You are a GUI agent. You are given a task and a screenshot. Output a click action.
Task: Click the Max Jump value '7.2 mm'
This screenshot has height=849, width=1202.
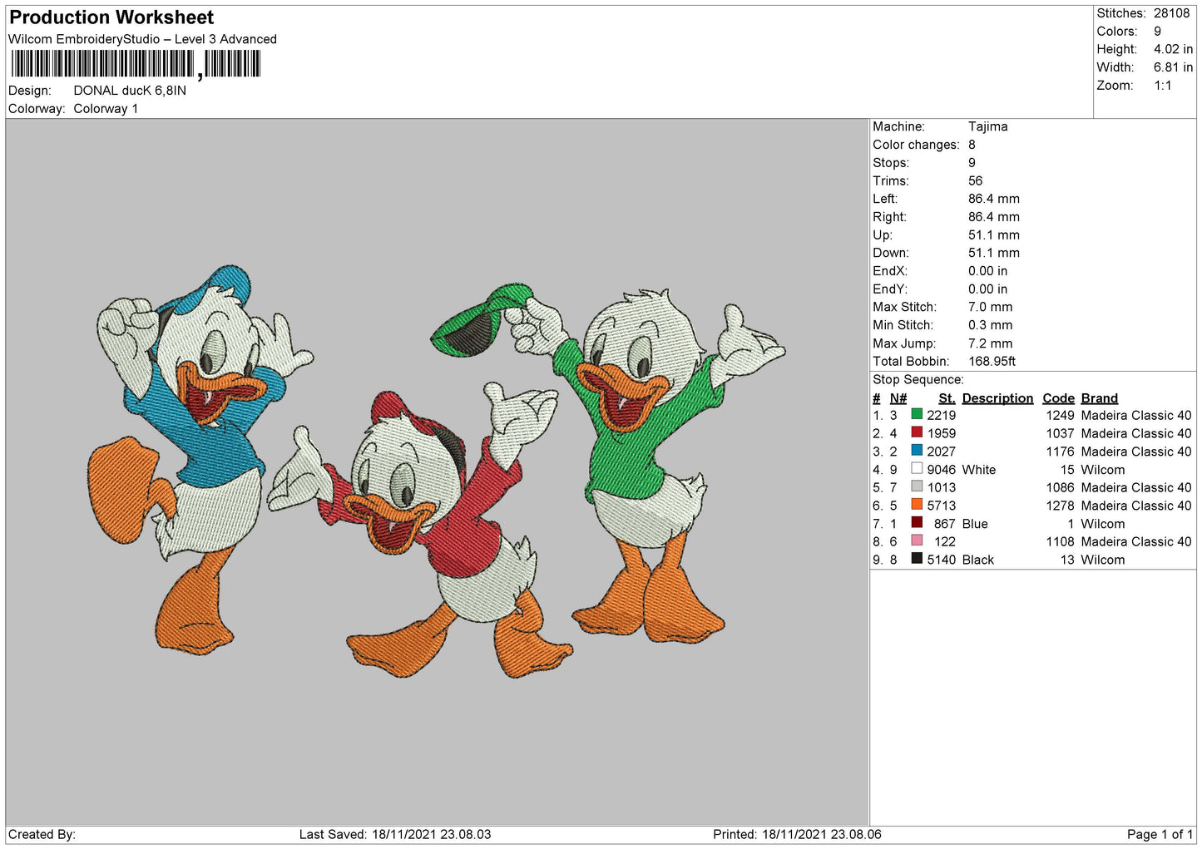click(x=991, y=343)
